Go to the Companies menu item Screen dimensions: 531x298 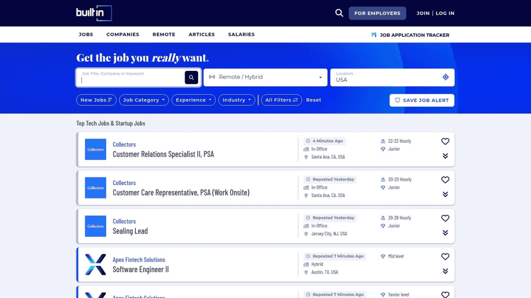pos(122,35)
